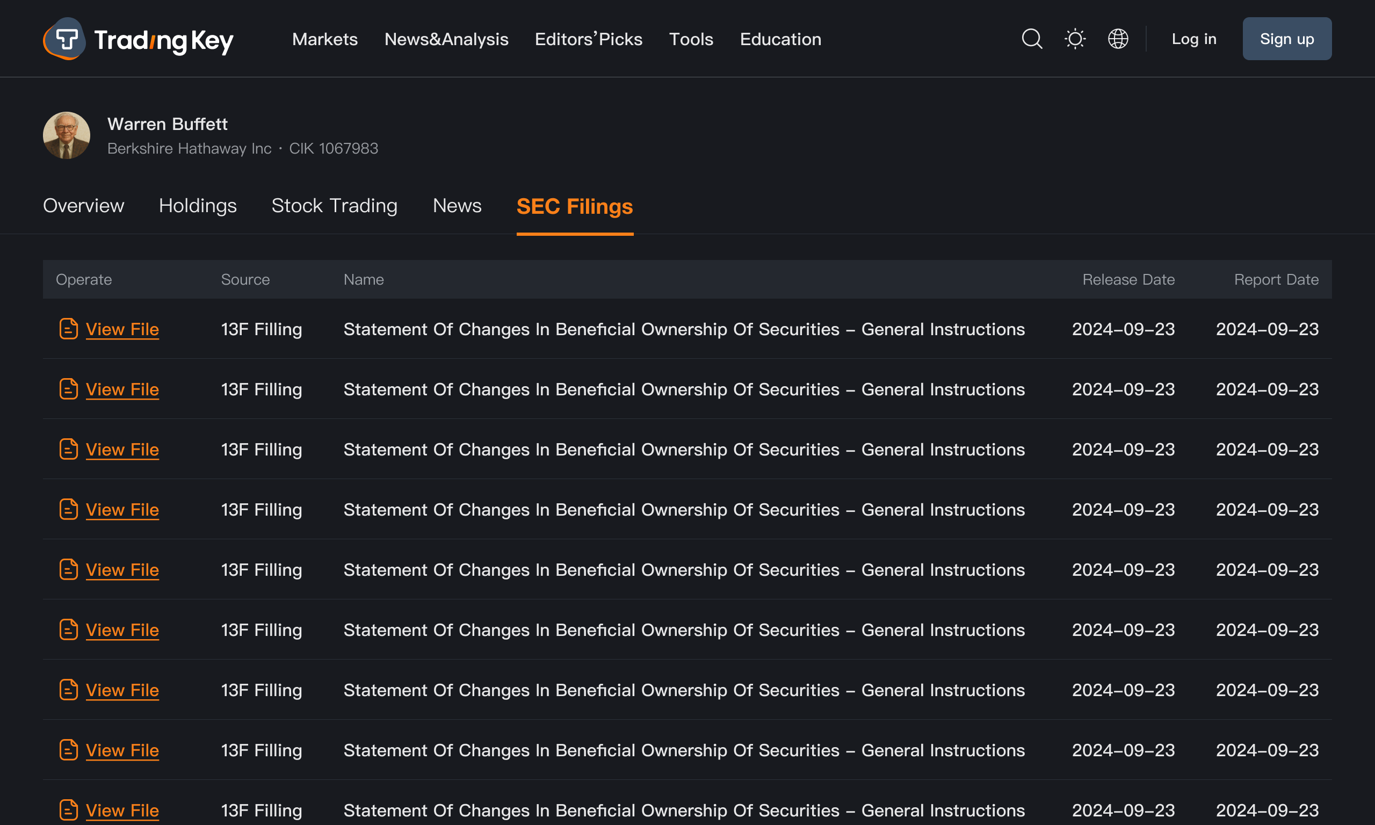The width and height of the screenshot is (1375, 825).
Task: Switch to the News tab
Action: tap(457, 206)
